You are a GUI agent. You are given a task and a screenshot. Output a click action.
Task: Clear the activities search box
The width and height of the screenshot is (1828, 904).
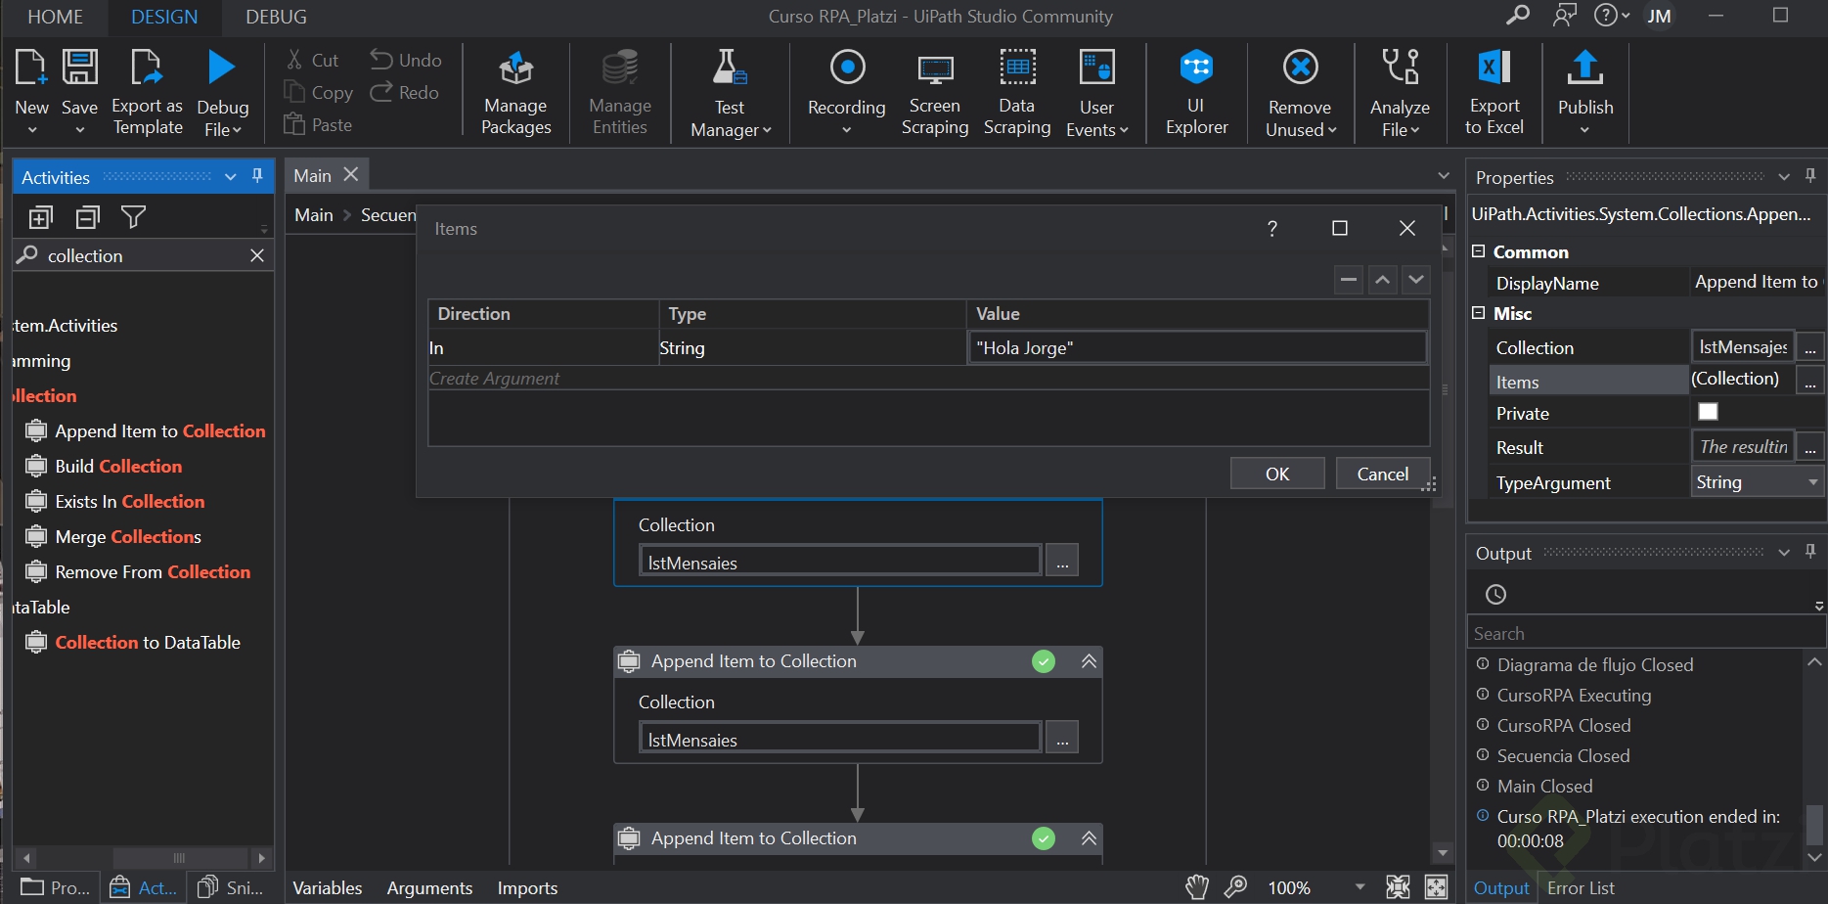[257, 255]
